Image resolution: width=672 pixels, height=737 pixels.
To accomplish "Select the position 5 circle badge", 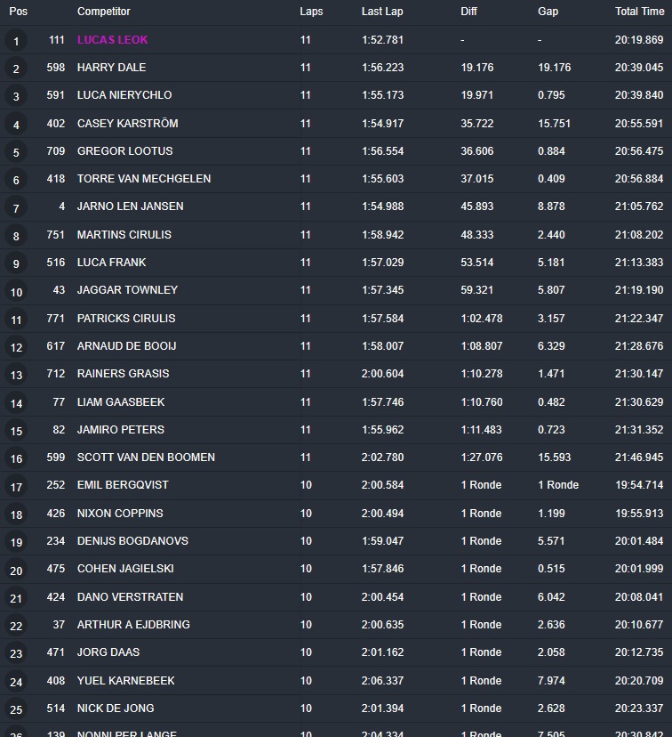I will [x=16, y=152].
